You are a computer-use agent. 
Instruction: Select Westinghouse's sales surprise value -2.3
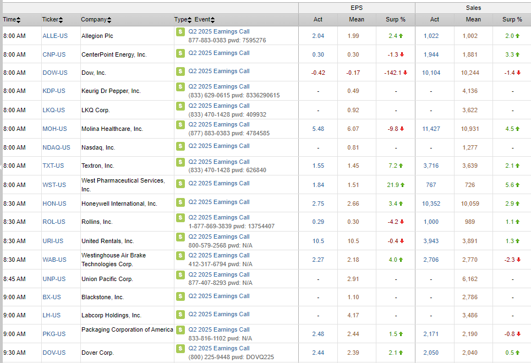510,260
